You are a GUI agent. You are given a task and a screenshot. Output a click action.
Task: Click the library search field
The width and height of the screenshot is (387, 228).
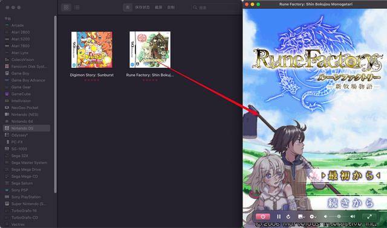215,7
